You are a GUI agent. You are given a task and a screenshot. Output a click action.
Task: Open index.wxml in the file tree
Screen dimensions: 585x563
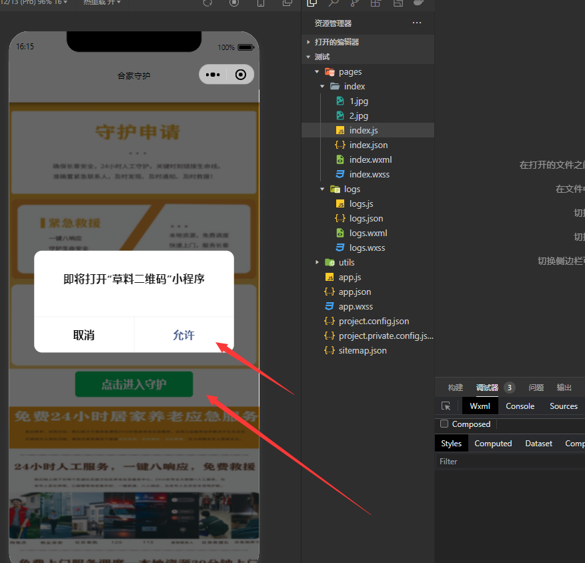370,160
